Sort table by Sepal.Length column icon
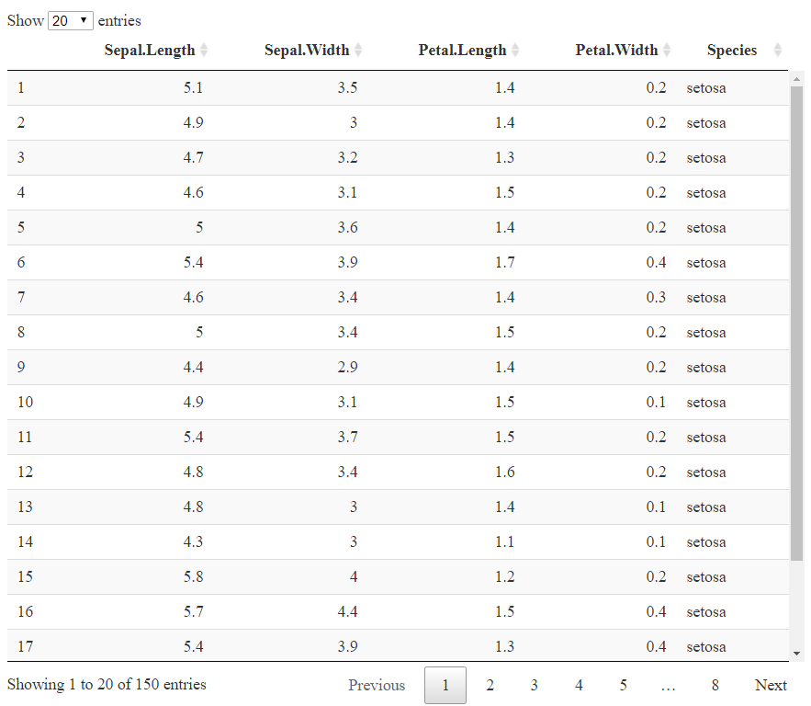This screenshot has height=706, width=811. (x=204, y=51)
